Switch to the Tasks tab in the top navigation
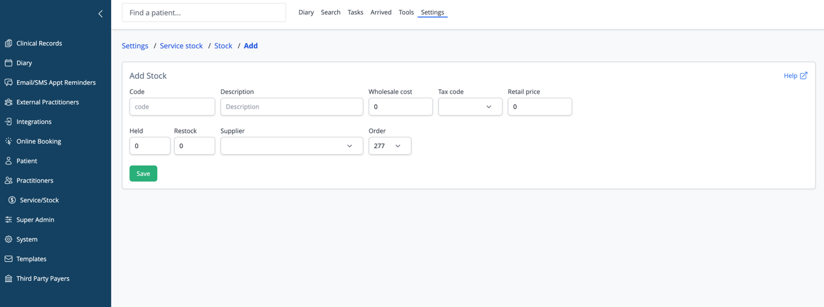Image resolution: width=824 pixels, height=307 pixels. 355,12
